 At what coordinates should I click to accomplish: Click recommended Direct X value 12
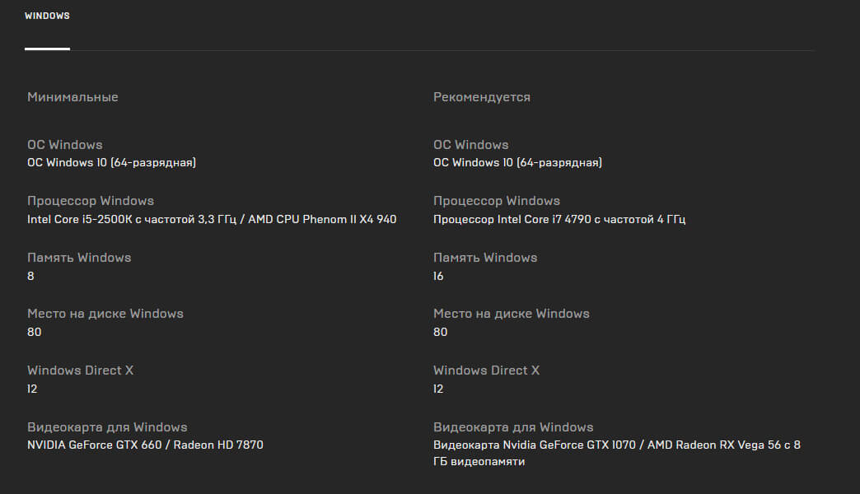coord(438,389)
